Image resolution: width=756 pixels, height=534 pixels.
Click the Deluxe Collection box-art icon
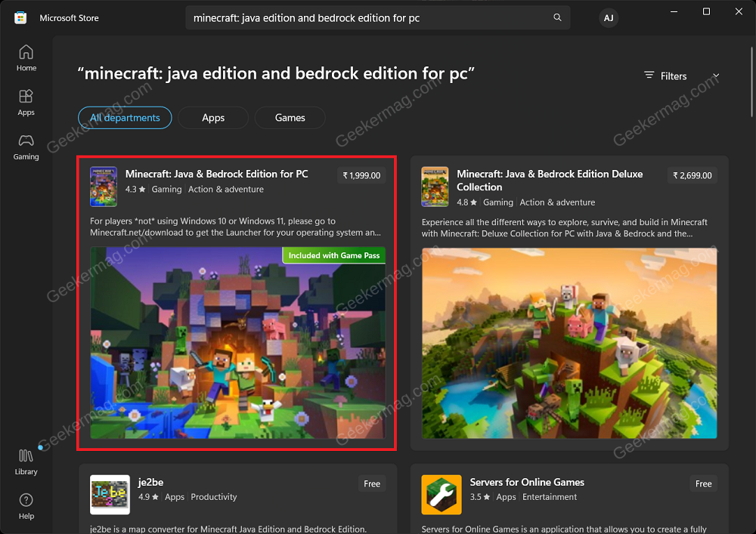pyautogui.click(x=435, y=187)
